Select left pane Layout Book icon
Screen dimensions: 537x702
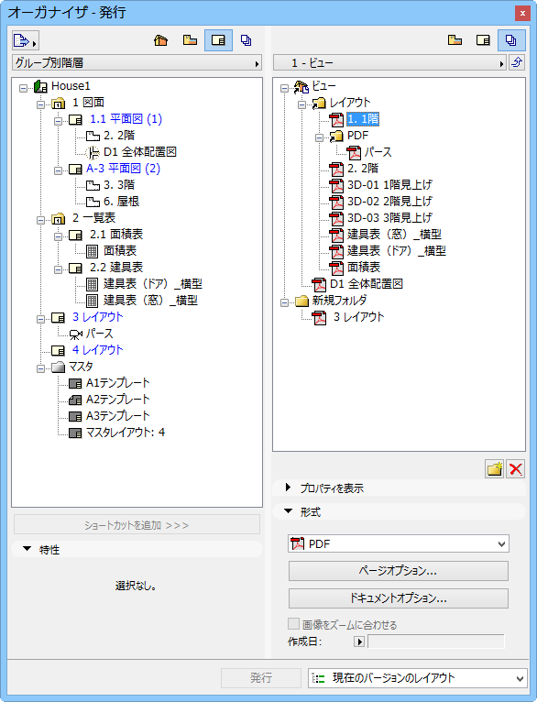click(218, 40)
